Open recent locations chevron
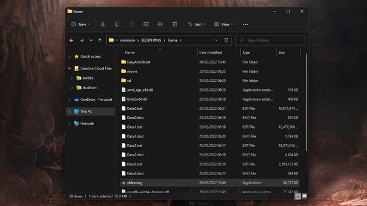 pyautogui.click(x=91, y=40)
